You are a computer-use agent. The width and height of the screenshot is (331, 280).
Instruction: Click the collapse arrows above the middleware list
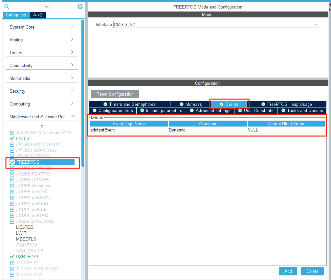42,127
